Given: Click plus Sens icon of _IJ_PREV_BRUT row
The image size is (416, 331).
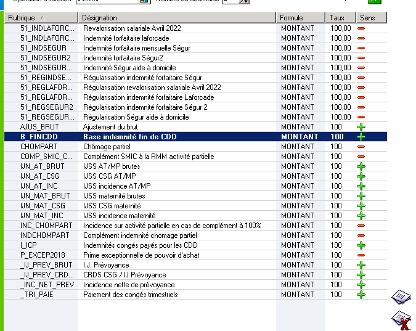Looking at the screenshot, I should pos(361,265).
